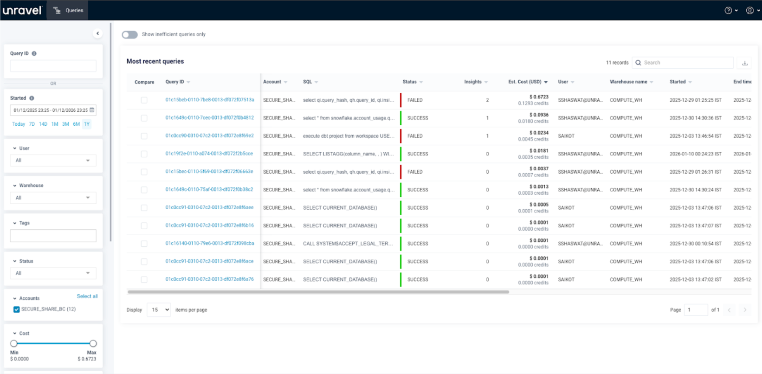The width and height of the screenshot is (762, 374).
Task: Open the User filter dropdown
Action: (x=53, y=161)
